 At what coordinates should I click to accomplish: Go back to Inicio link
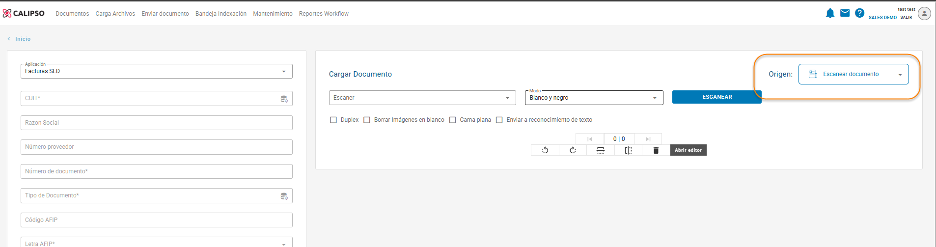(23, 39)
